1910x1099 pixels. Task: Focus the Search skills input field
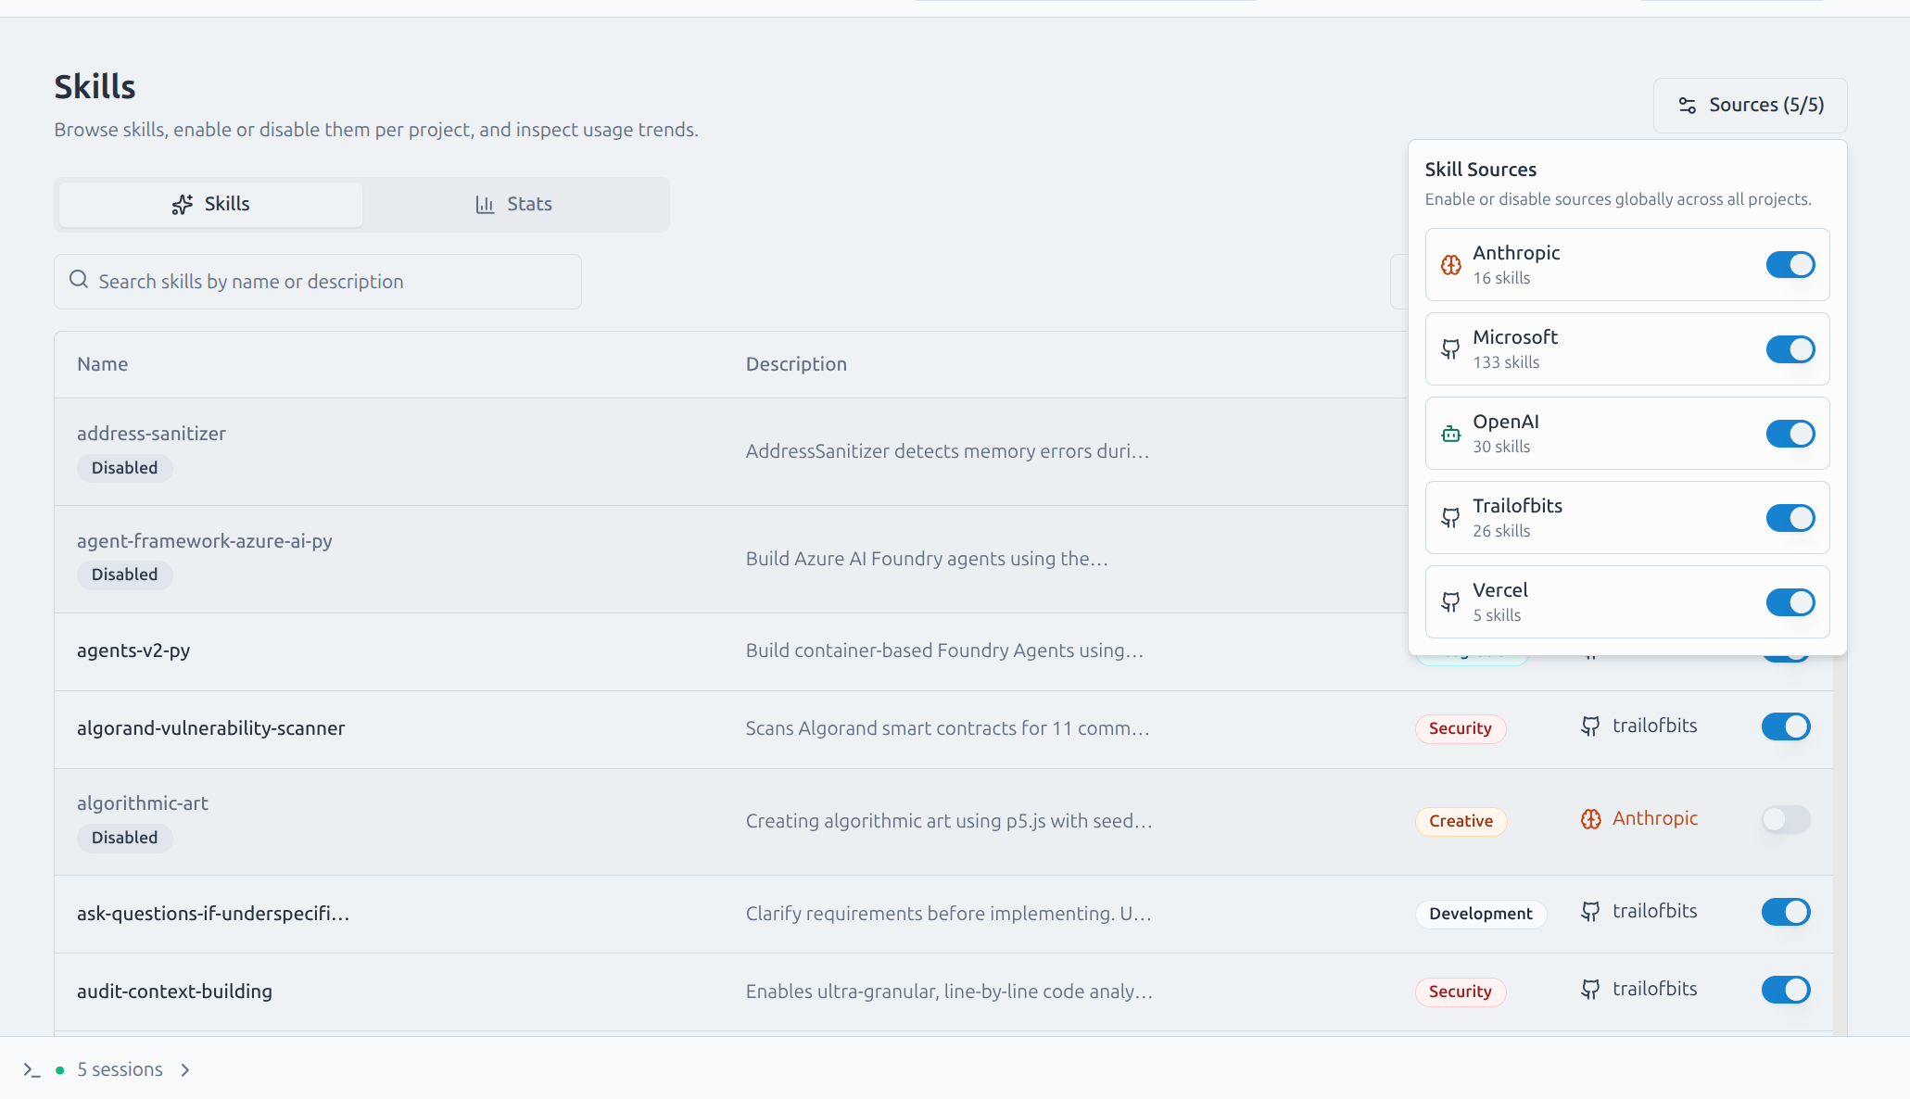click(318, 282)
